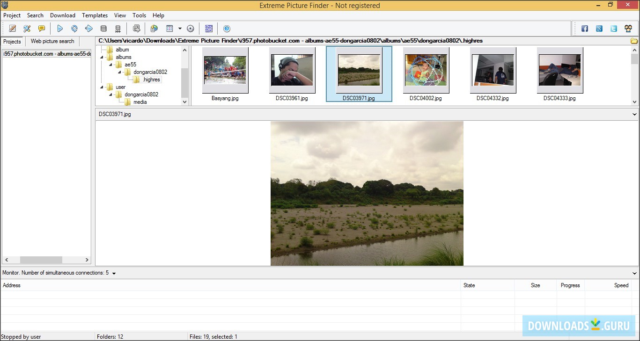Open the Tools menu
This screenshot has height=341, width=640.
point(139,15)
